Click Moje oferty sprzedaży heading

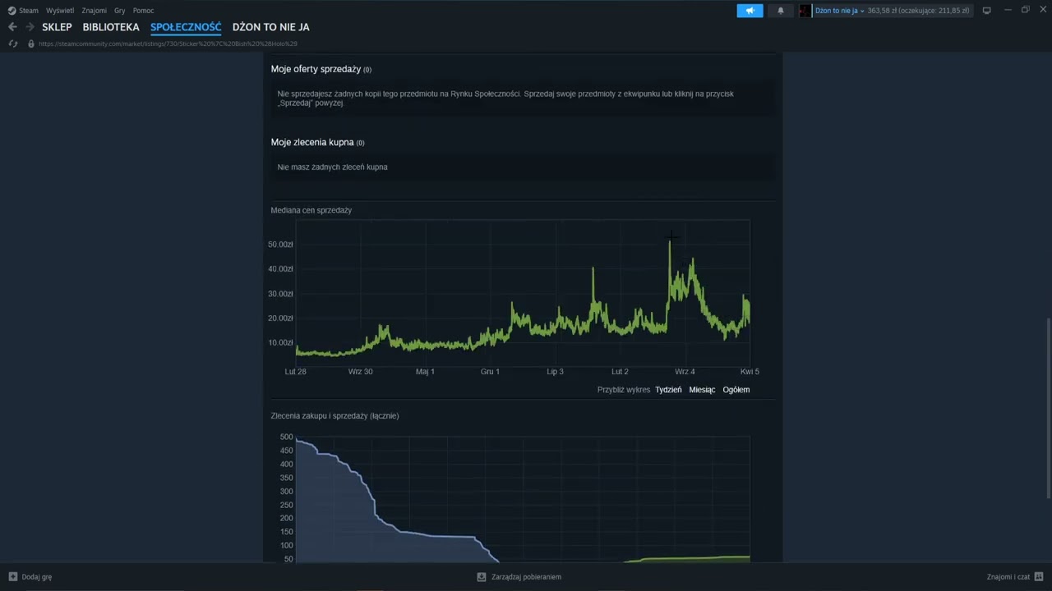[316, 69]
